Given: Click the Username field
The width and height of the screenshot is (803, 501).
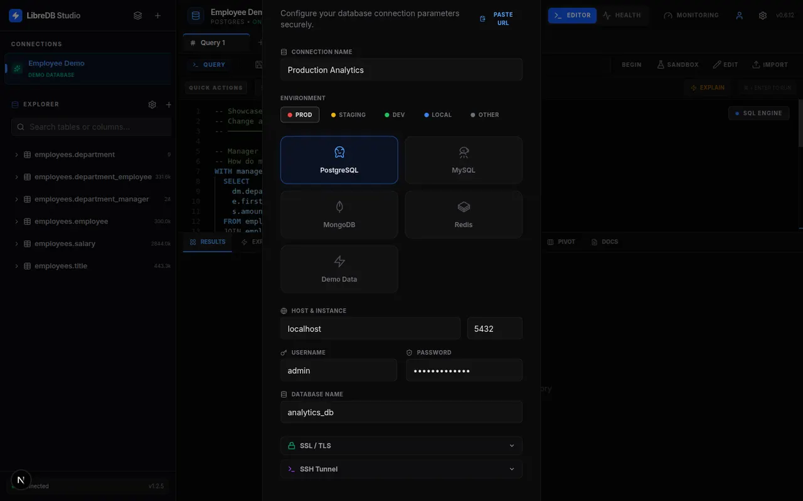Looking at the screenshot, I should tap(339, 371).
